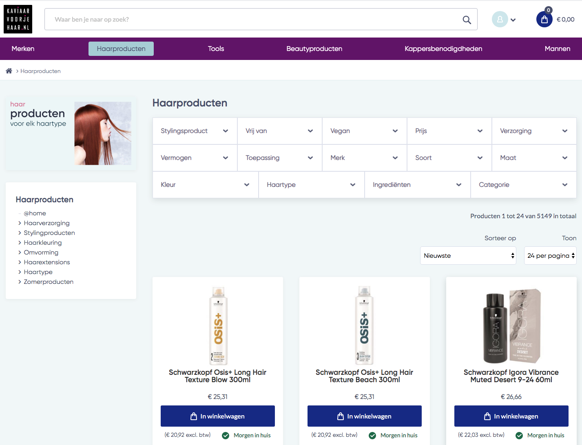The width and height of the screenshot is (582, 445).
Task: Open the Merken menu
Action: [23, 49]
